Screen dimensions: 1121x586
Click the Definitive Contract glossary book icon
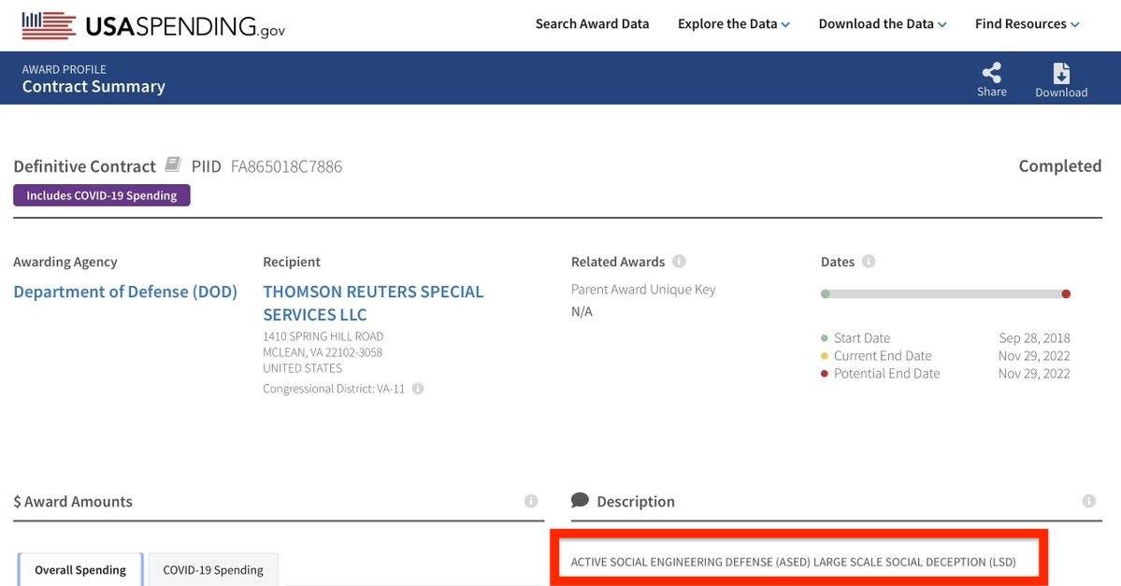(x=173, y=165)
